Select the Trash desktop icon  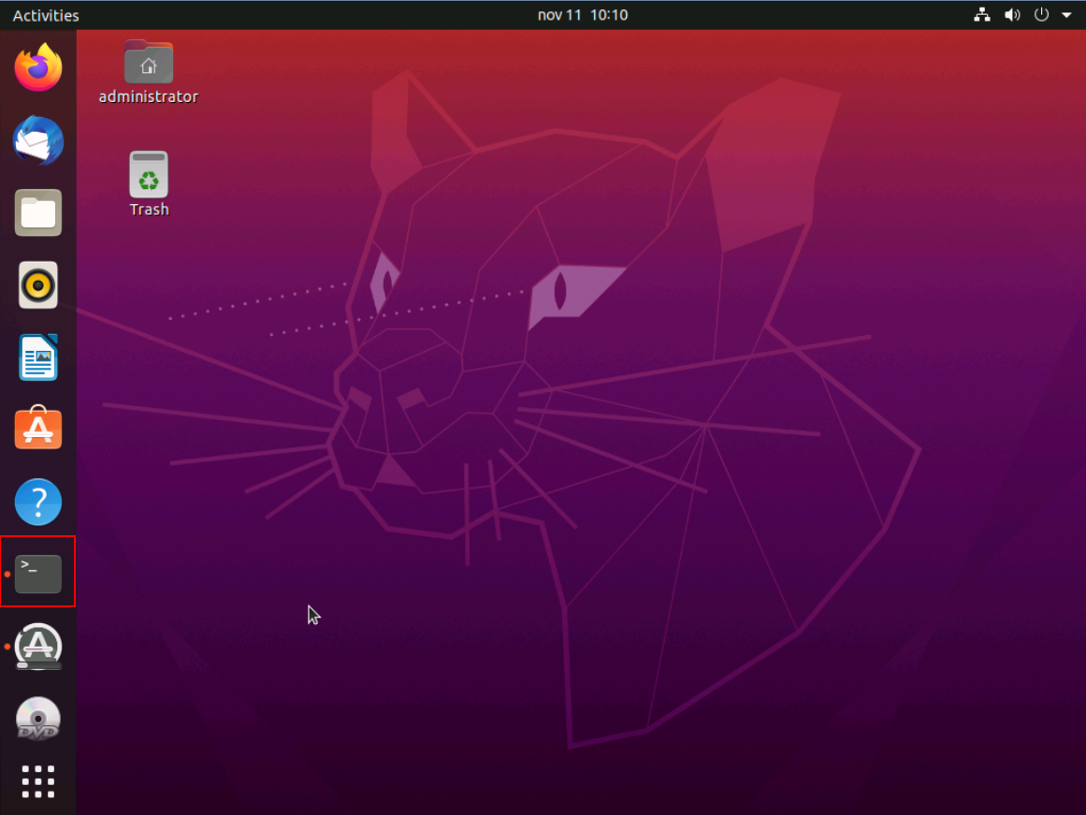[x=149, y=174]
